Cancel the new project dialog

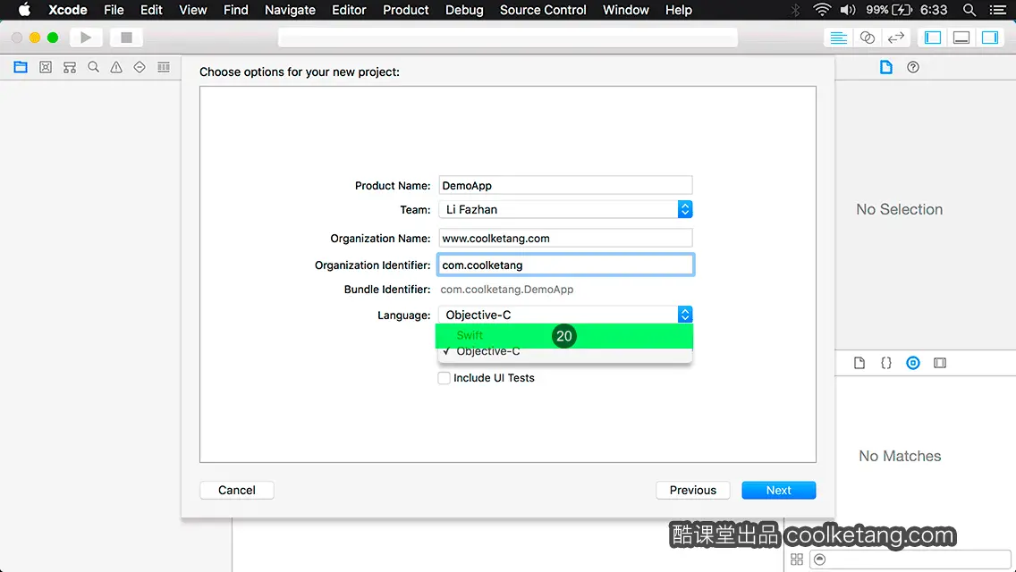(x=236, y=491)
